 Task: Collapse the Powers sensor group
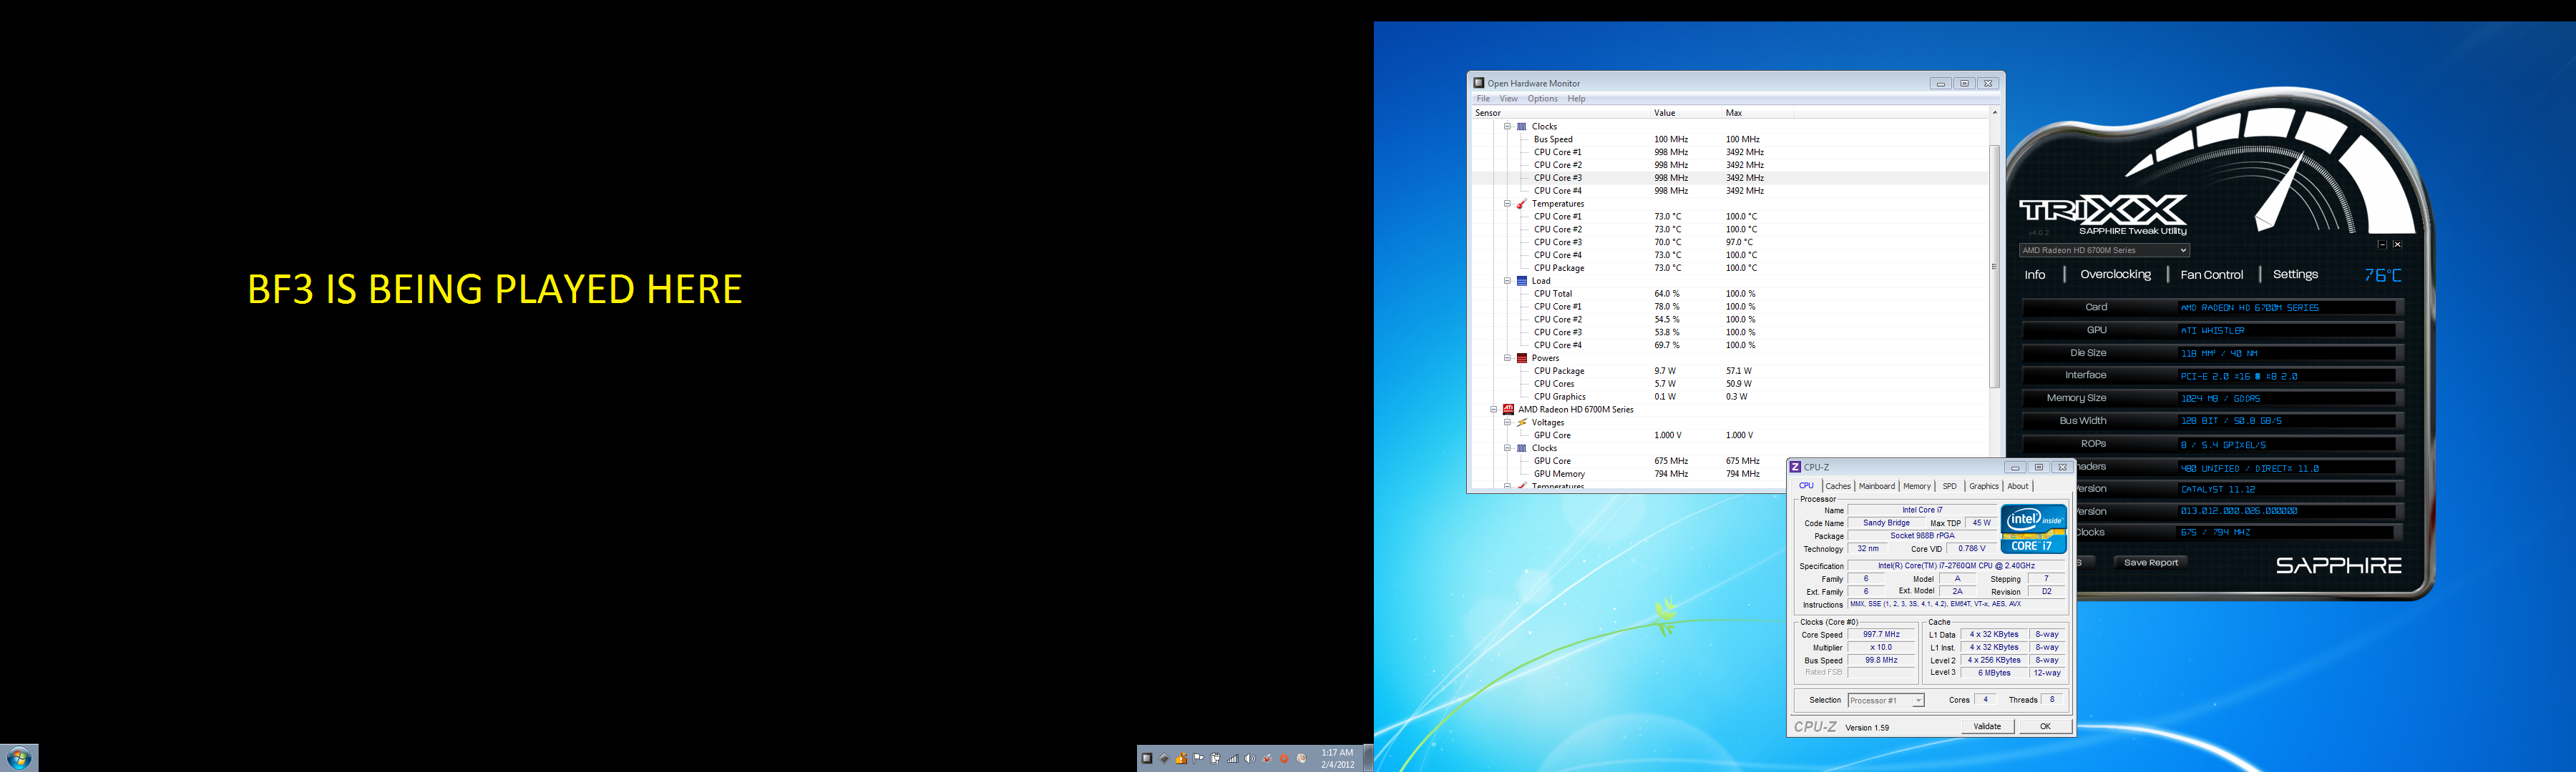[x=1507, y=357]
